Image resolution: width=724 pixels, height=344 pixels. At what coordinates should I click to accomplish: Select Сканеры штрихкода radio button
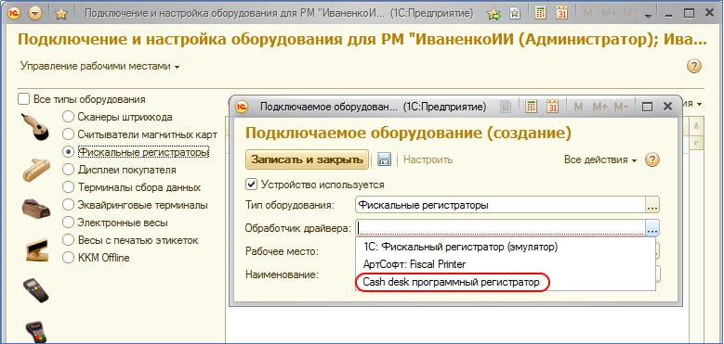coord(68,117)
